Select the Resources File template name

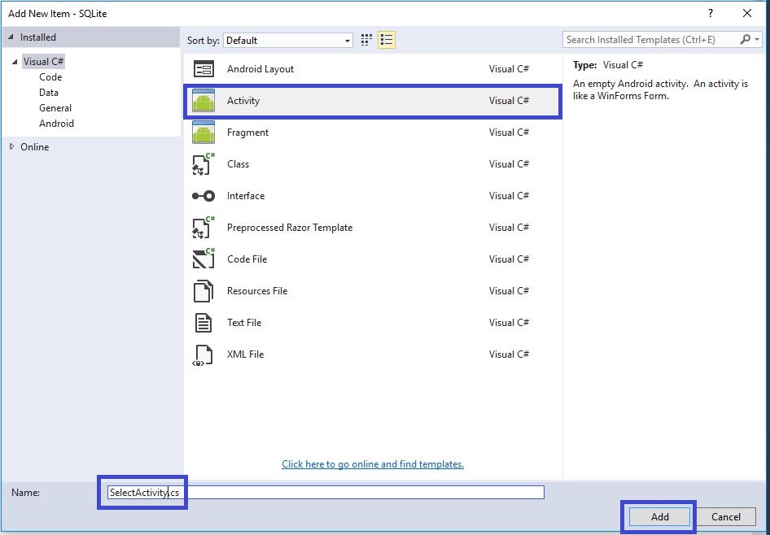[257, 291]
